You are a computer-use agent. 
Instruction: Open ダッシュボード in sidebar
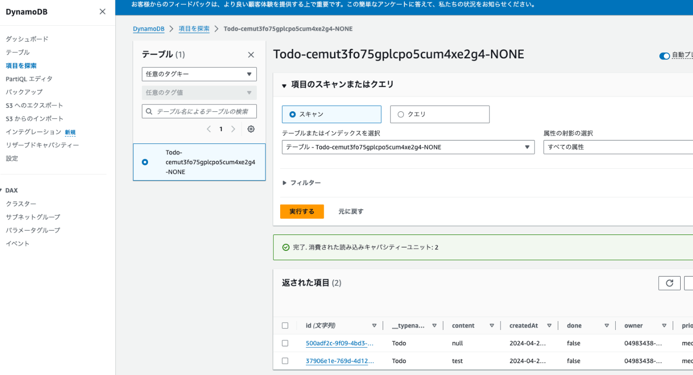[27, 39]
